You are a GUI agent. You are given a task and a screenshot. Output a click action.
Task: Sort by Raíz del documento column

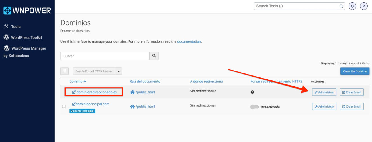tap(145, 81)
